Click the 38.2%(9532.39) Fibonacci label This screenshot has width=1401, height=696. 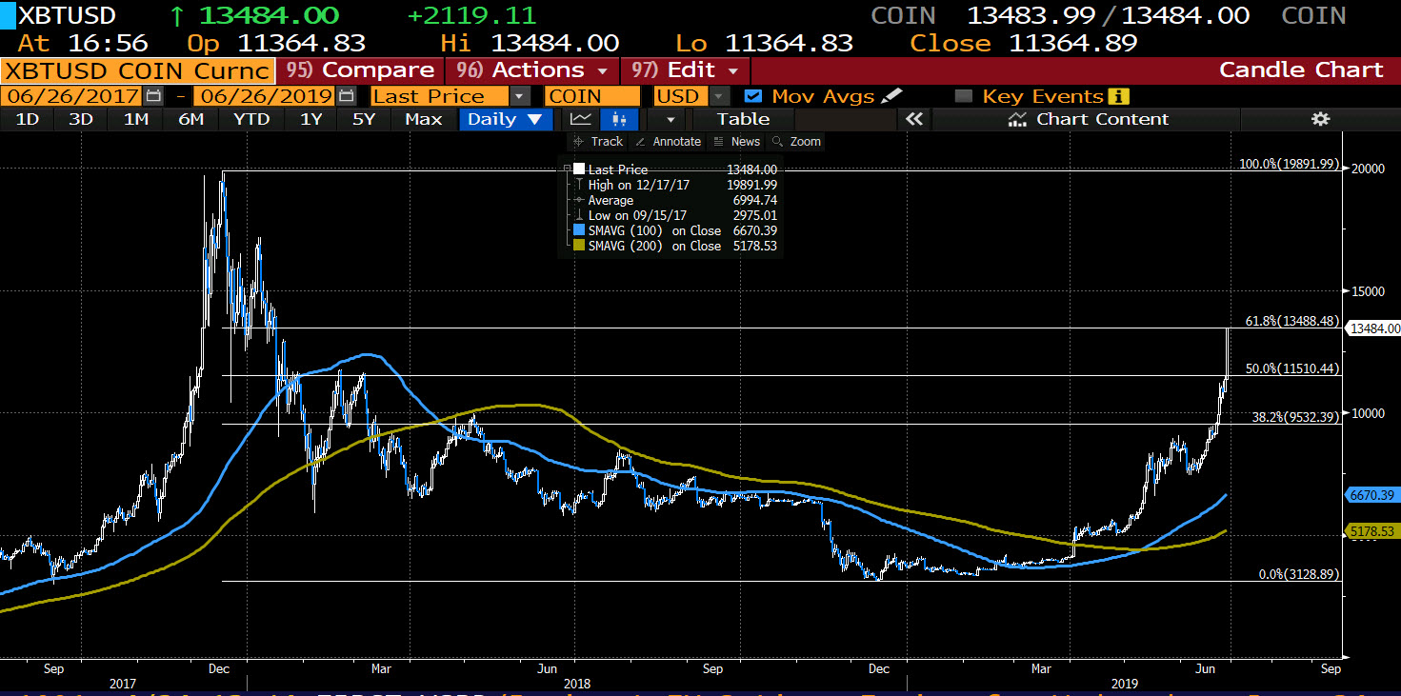tap(1295, 417)
